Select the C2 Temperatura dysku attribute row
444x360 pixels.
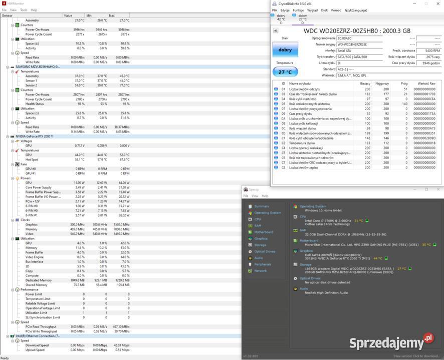356,143
